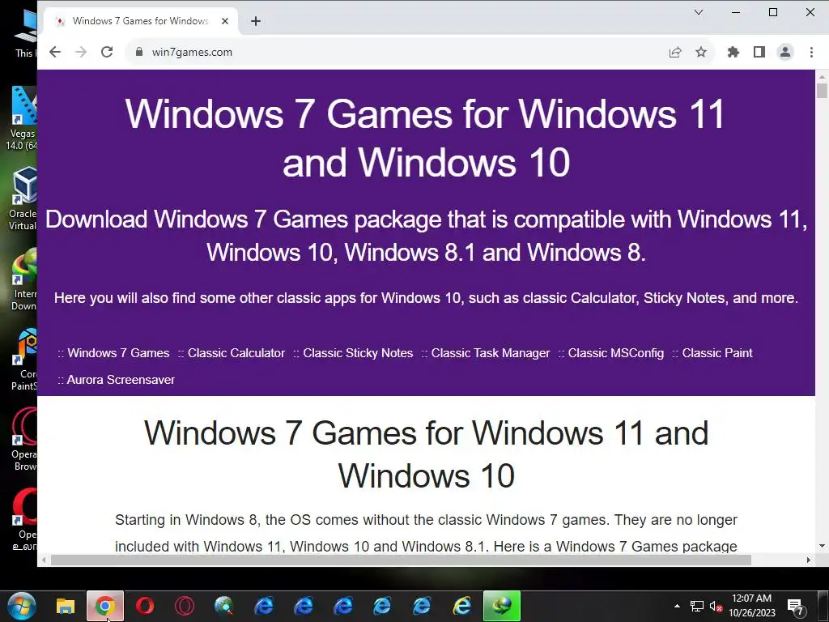Close the Windows 7 Games tab
Screen dimensions: 829x622
tap(225, 21)
